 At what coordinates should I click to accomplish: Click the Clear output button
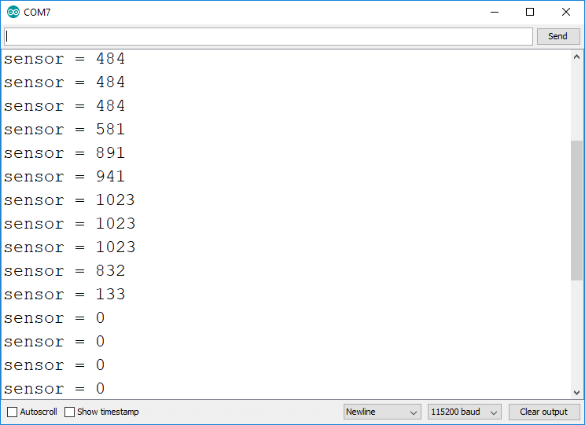(x=543, y=412)
